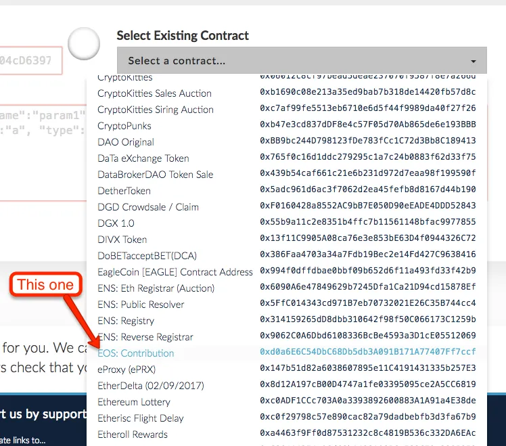The image size is (506, 446).
Task: Click address 0x439b54caf661c21e6b231d972d7eaa98f199590f
Action: coord(368,173)
